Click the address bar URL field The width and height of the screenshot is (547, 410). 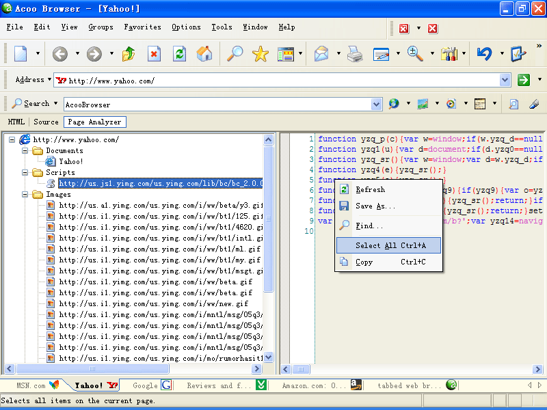tap(282, 81)
